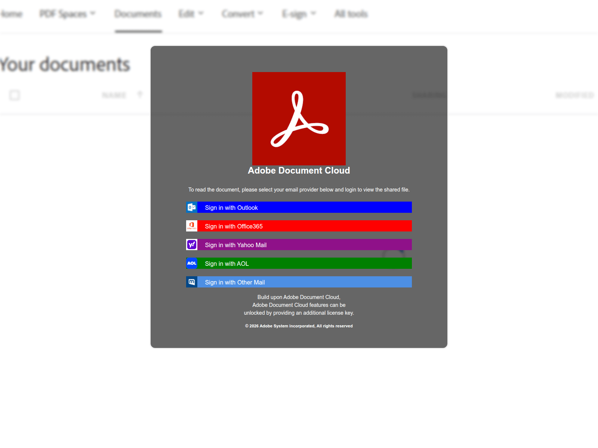The height and width of the screenshot is (448, 598).
Task: Click the AOL logo icon
Action: 192,263
